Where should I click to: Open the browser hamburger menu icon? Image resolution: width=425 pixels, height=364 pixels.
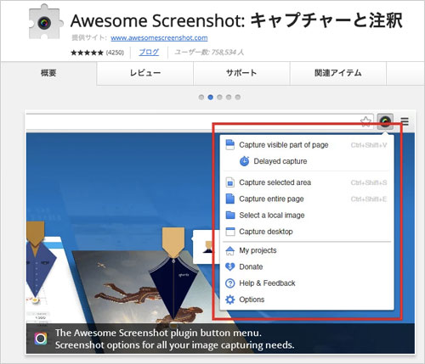pos(405,121)
